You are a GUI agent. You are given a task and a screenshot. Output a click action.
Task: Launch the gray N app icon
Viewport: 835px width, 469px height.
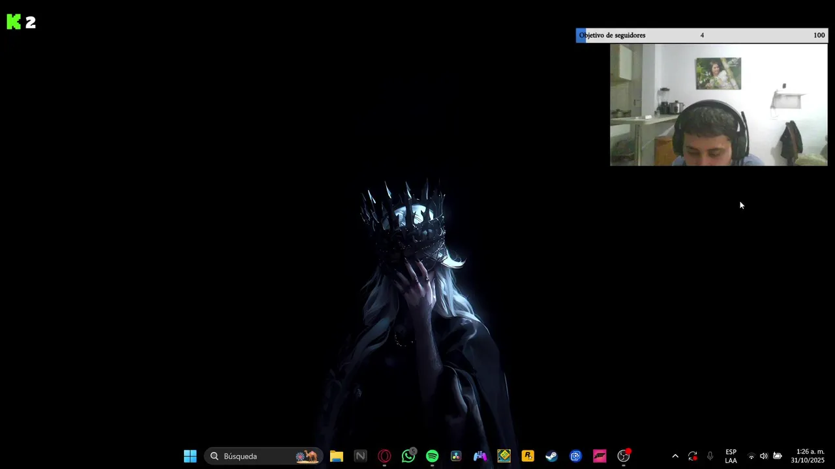click(360, 456)
